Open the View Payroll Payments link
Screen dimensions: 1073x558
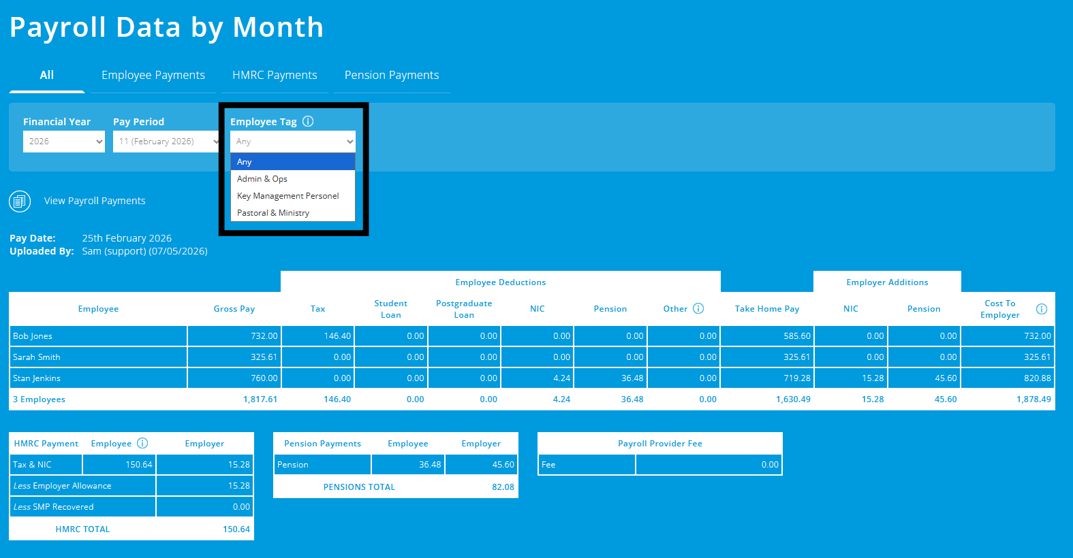coord(95,201)
